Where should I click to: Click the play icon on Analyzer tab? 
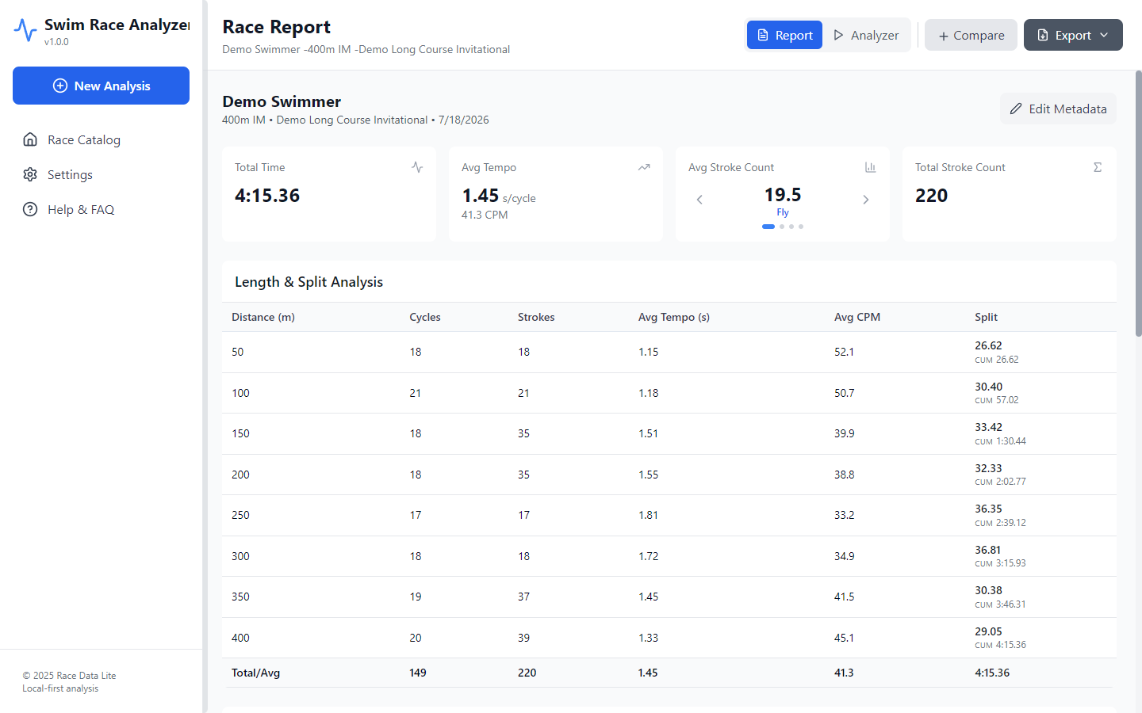click(x=838, y=35)
